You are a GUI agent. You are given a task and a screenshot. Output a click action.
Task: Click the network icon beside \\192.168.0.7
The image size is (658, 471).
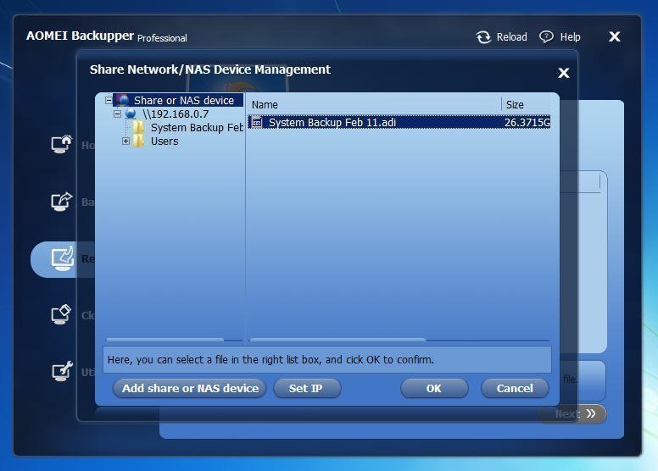[131, 114]
